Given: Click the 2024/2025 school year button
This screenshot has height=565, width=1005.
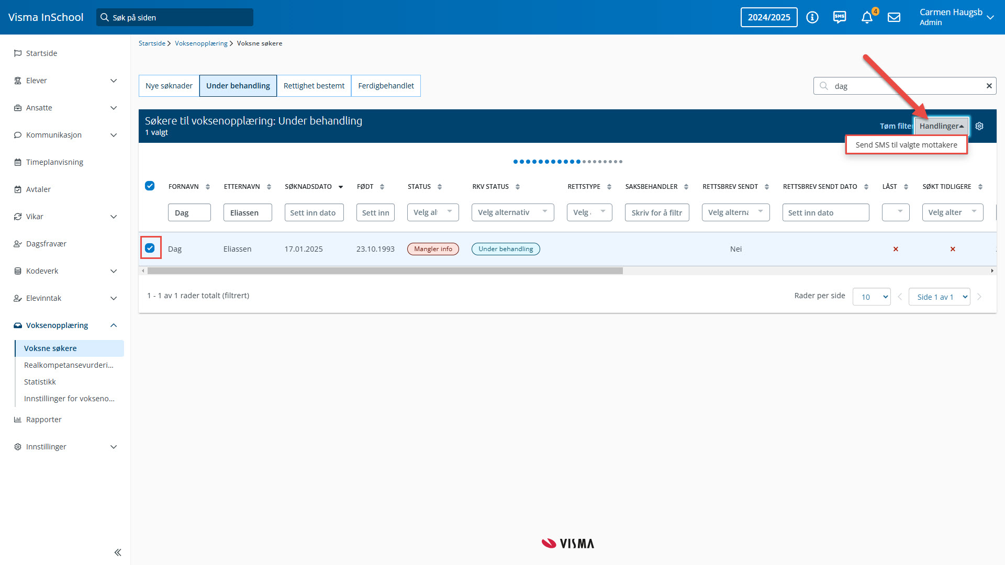Looking at the screenshot, I should (x=769, y=17).
